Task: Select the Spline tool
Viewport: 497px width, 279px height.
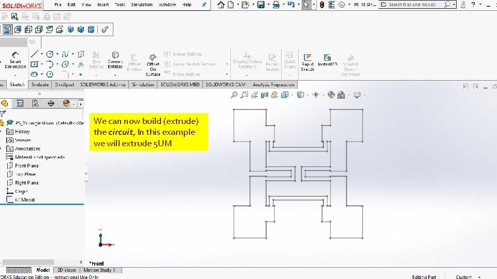Action: [x=65, y=54]
